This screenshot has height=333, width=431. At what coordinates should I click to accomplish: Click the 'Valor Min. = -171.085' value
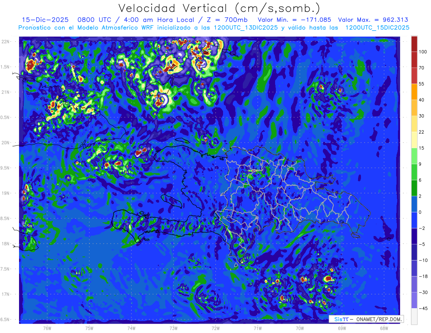(295, 20)
